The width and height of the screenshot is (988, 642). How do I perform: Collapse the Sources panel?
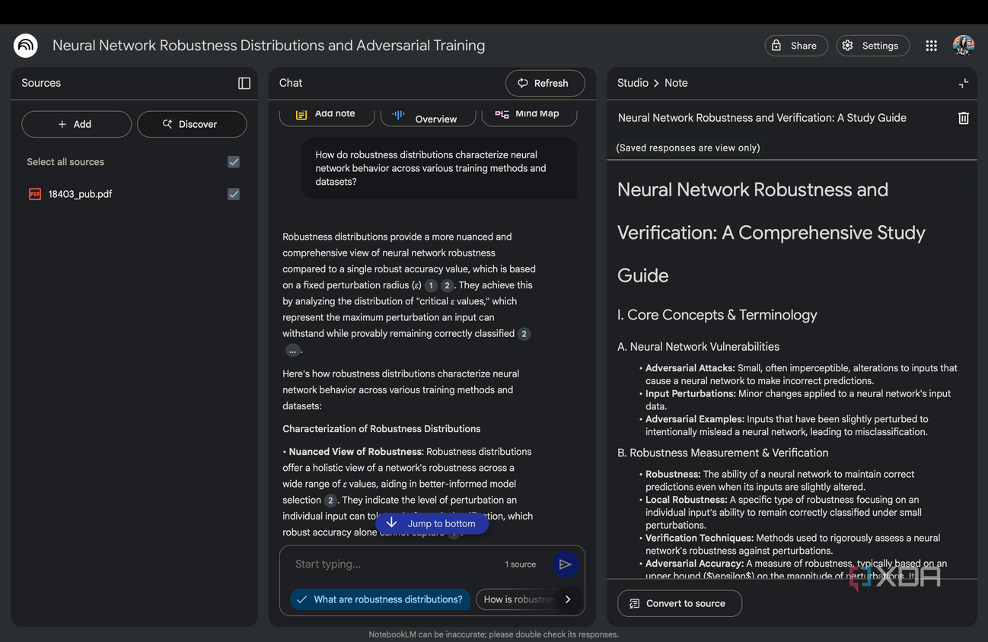tap(244, 83)
